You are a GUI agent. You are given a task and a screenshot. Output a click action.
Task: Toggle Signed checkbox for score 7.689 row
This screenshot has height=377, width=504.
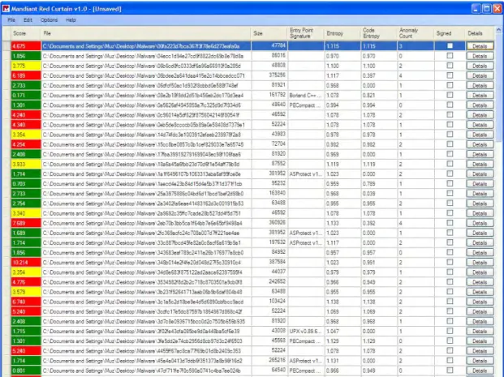tap(450, 223)
